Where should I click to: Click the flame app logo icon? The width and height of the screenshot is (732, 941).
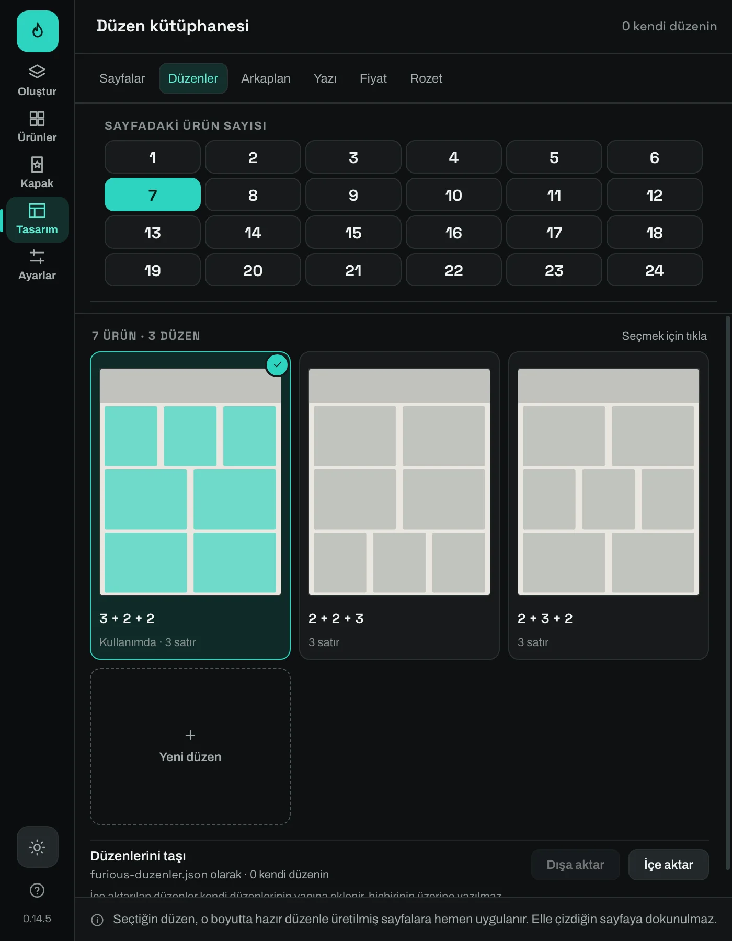click(37, 31)
